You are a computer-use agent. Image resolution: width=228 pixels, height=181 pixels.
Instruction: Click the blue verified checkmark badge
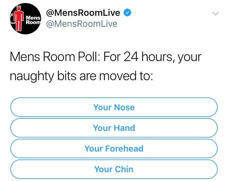tap(127, 13)
